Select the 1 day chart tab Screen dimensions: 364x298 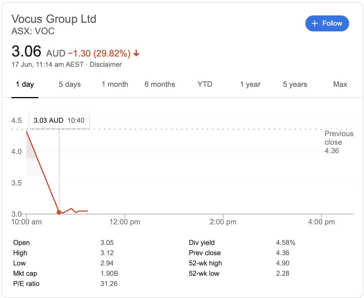coord(25,84)
